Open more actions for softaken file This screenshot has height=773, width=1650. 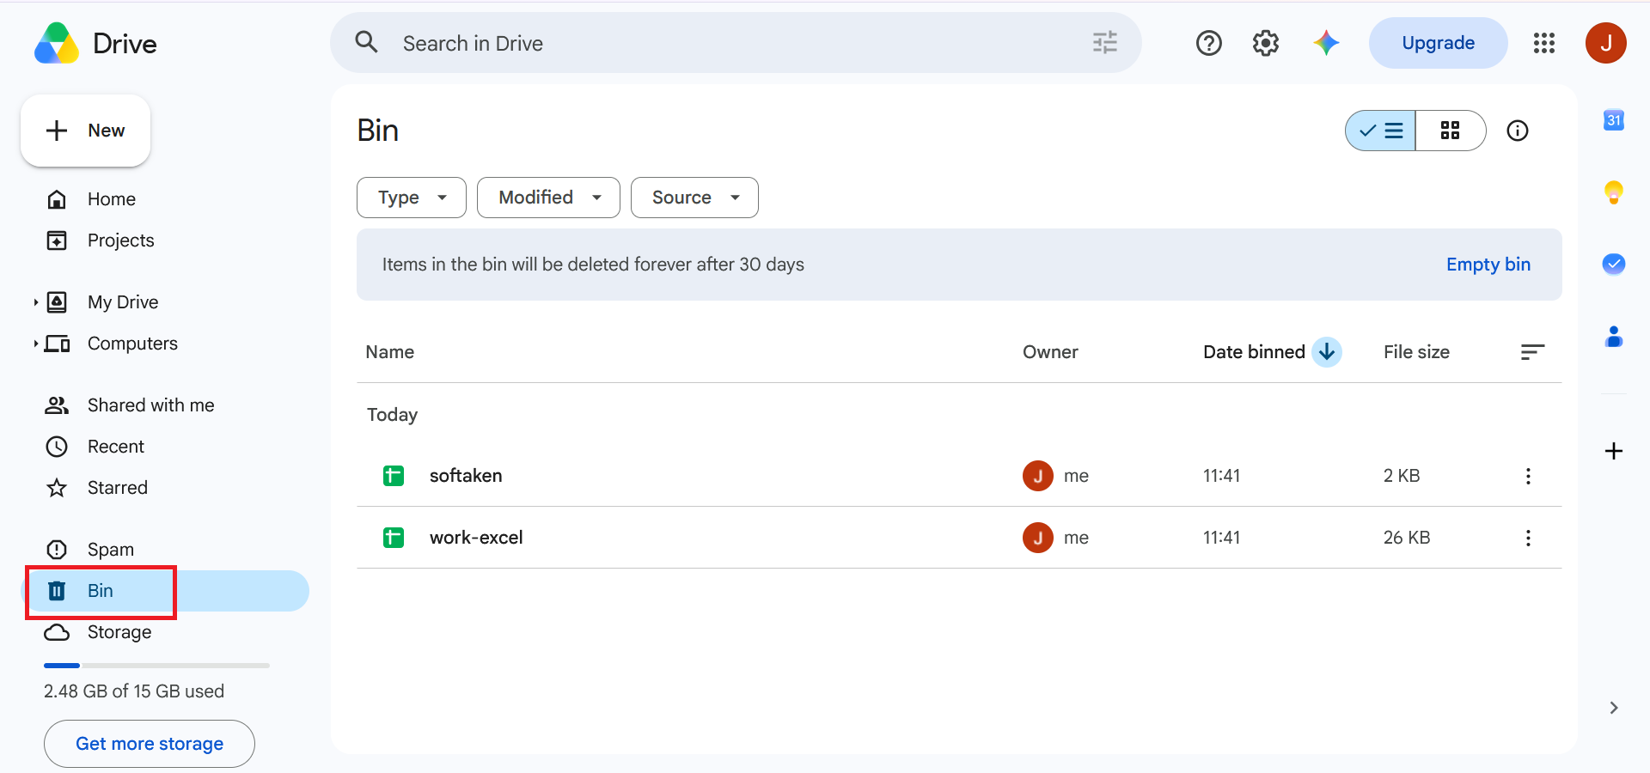click(x=1528, y=476)
